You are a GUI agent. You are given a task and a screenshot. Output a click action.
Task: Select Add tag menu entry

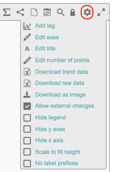(45, 26)
